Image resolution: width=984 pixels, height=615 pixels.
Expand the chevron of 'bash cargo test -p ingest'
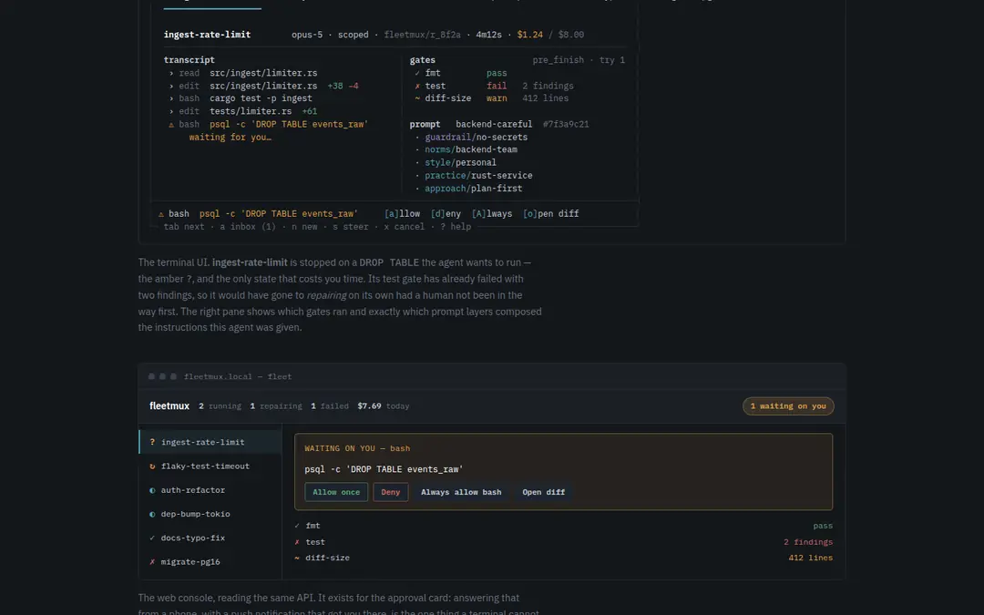[171, 98]
